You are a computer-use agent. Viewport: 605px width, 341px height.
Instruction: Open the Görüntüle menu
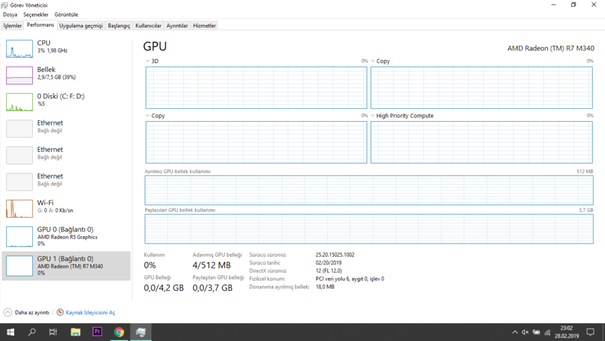pyautogui.click(x=66, y=15)
